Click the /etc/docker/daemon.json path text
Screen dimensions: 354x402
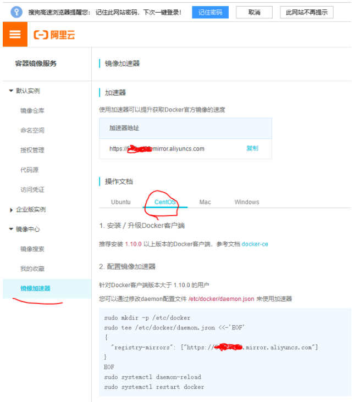pos(222,299)
